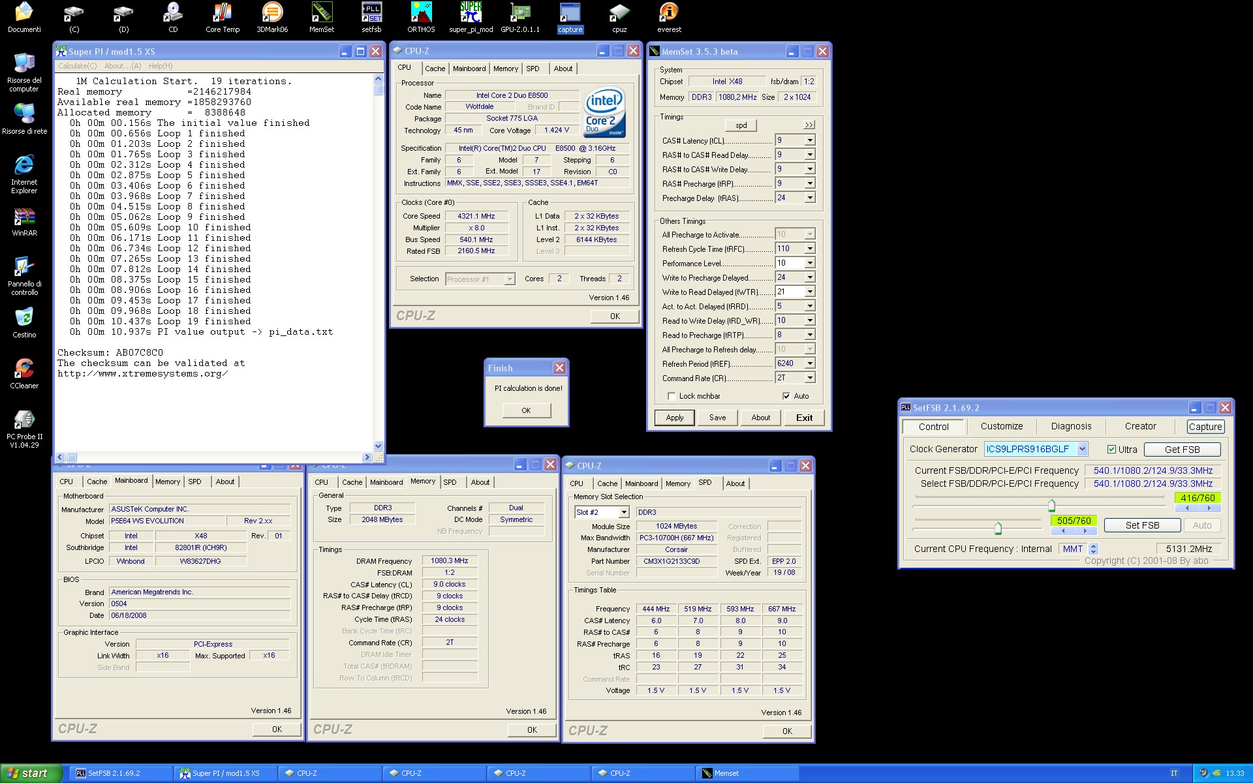This screenshot has height=783, width=1253.
Task: Open Calculate(C) menu in Super PI
Action: [77, 66]
